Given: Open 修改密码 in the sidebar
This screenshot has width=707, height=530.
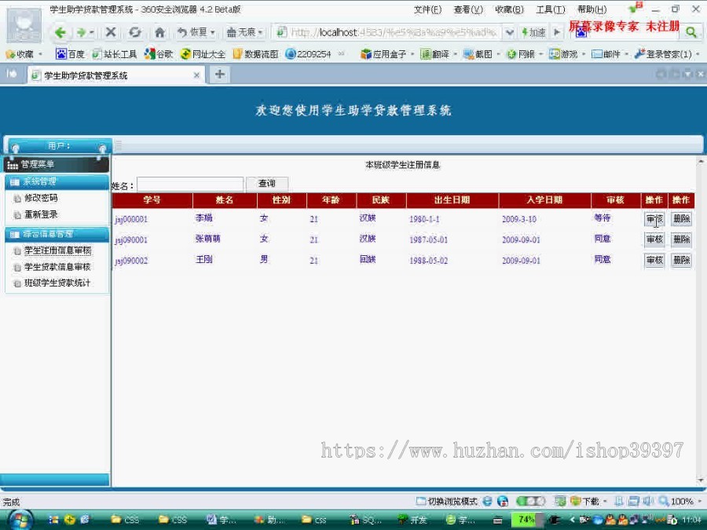Looking at the screenshot, I should 41,198.
